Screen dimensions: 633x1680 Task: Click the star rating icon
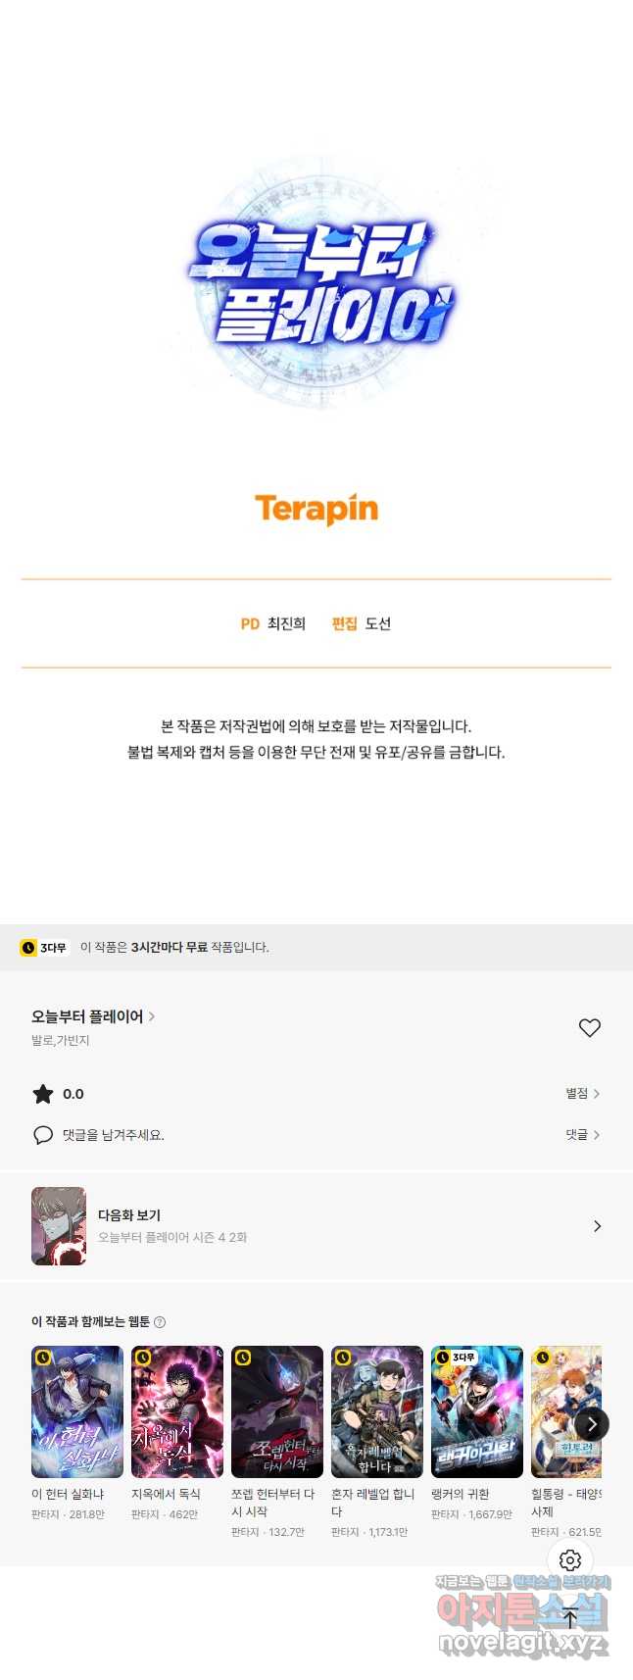click(x=43, y=1094)
